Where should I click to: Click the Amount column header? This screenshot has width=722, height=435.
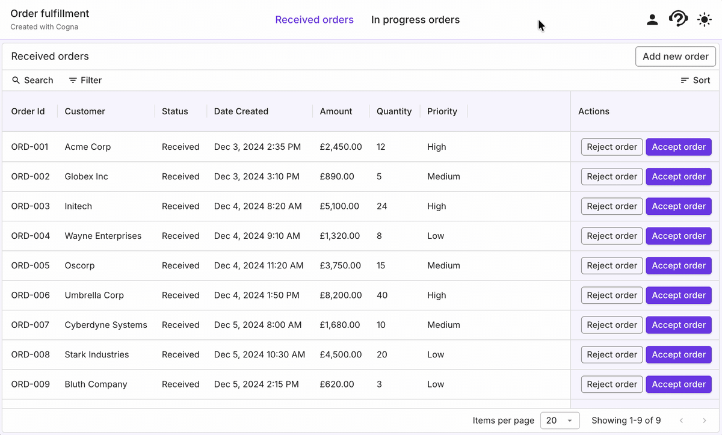(336, 111)
